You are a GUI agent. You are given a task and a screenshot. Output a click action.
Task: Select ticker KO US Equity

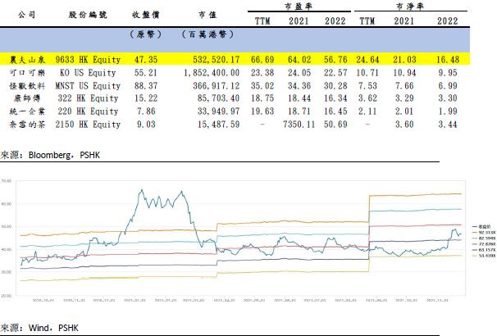point(88,73)
